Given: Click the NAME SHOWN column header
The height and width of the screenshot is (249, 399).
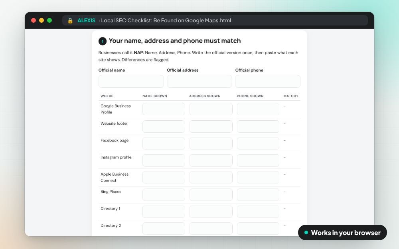Looking at the screenshot, I should 155,96.
